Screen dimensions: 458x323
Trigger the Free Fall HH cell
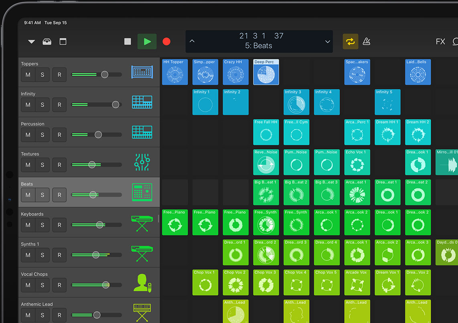[x=266, y=132]
